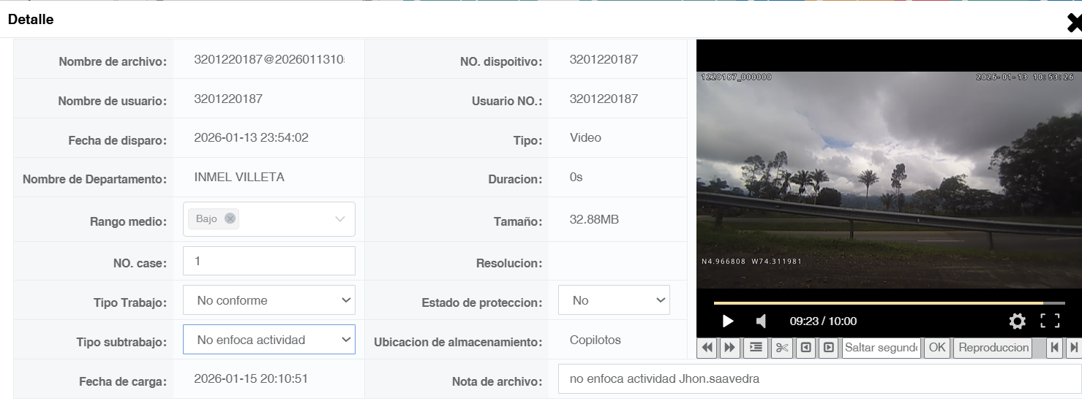
Task: Click upload date 2026-01-15 20:10:51
Action: [x=251, y=378]
